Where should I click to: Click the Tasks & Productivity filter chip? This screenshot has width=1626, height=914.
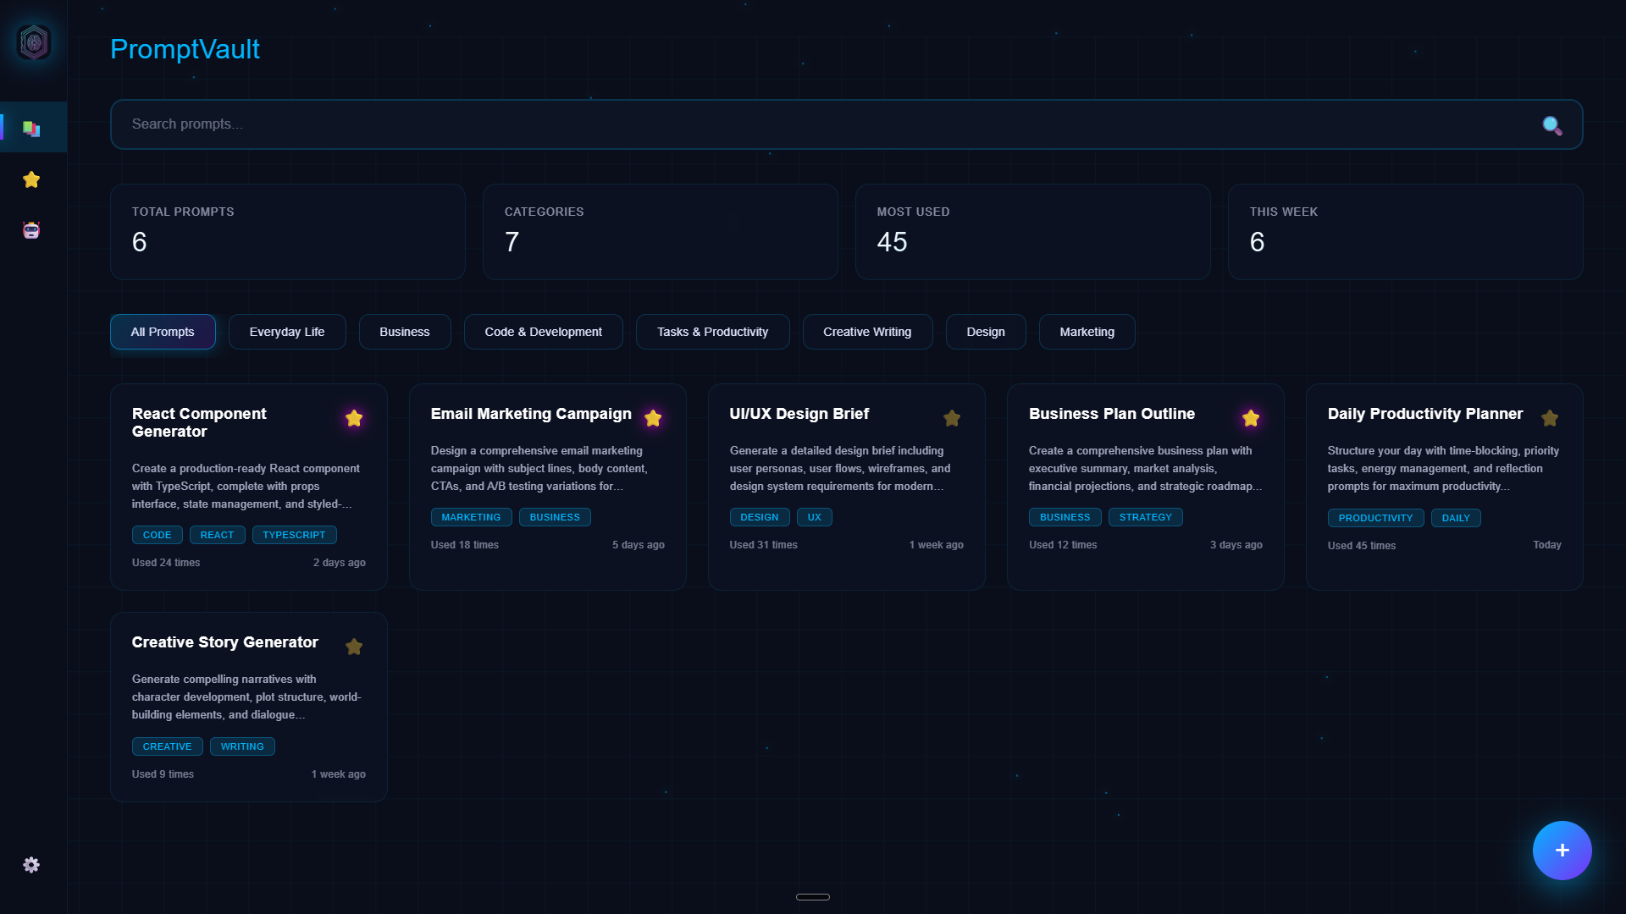click(x=712, y=332)
